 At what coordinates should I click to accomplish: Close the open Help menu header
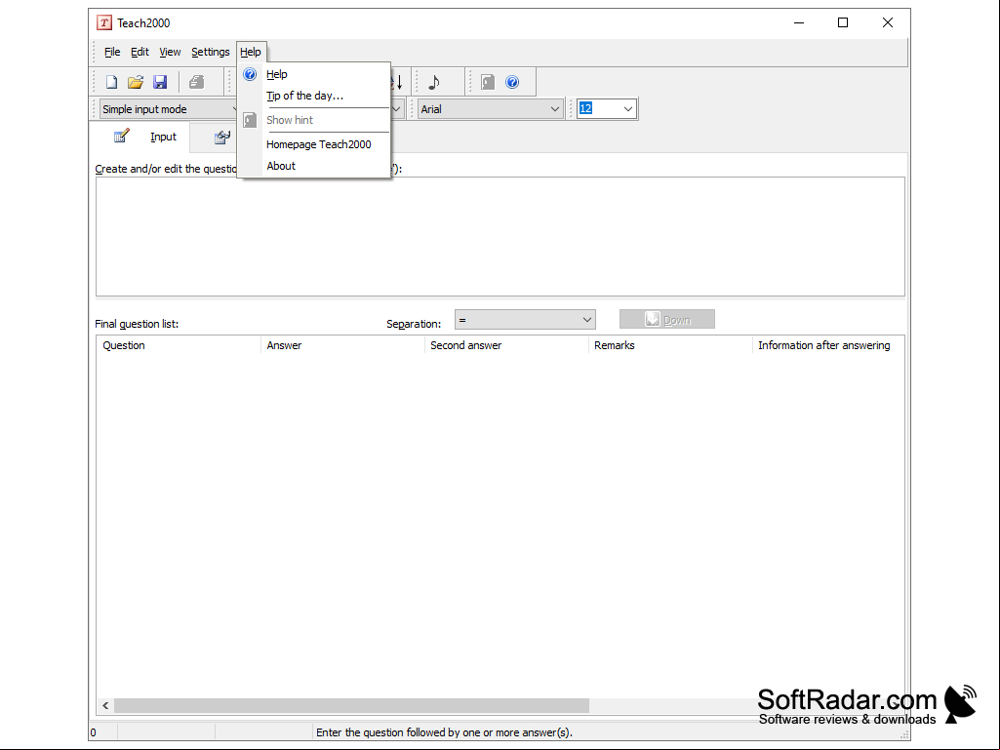(251, 53)
